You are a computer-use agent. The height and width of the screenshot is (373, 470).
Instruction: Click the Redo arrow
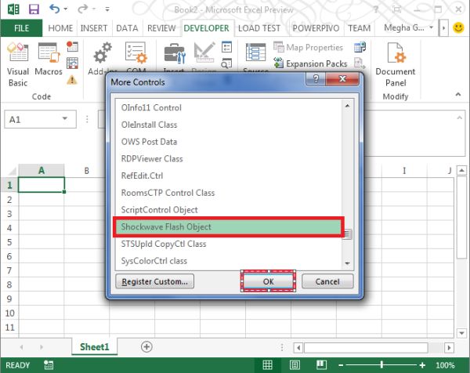point(82,9)
